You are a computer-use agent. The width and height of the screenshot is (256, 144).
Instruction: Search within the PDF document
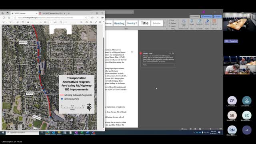[81, 22]
